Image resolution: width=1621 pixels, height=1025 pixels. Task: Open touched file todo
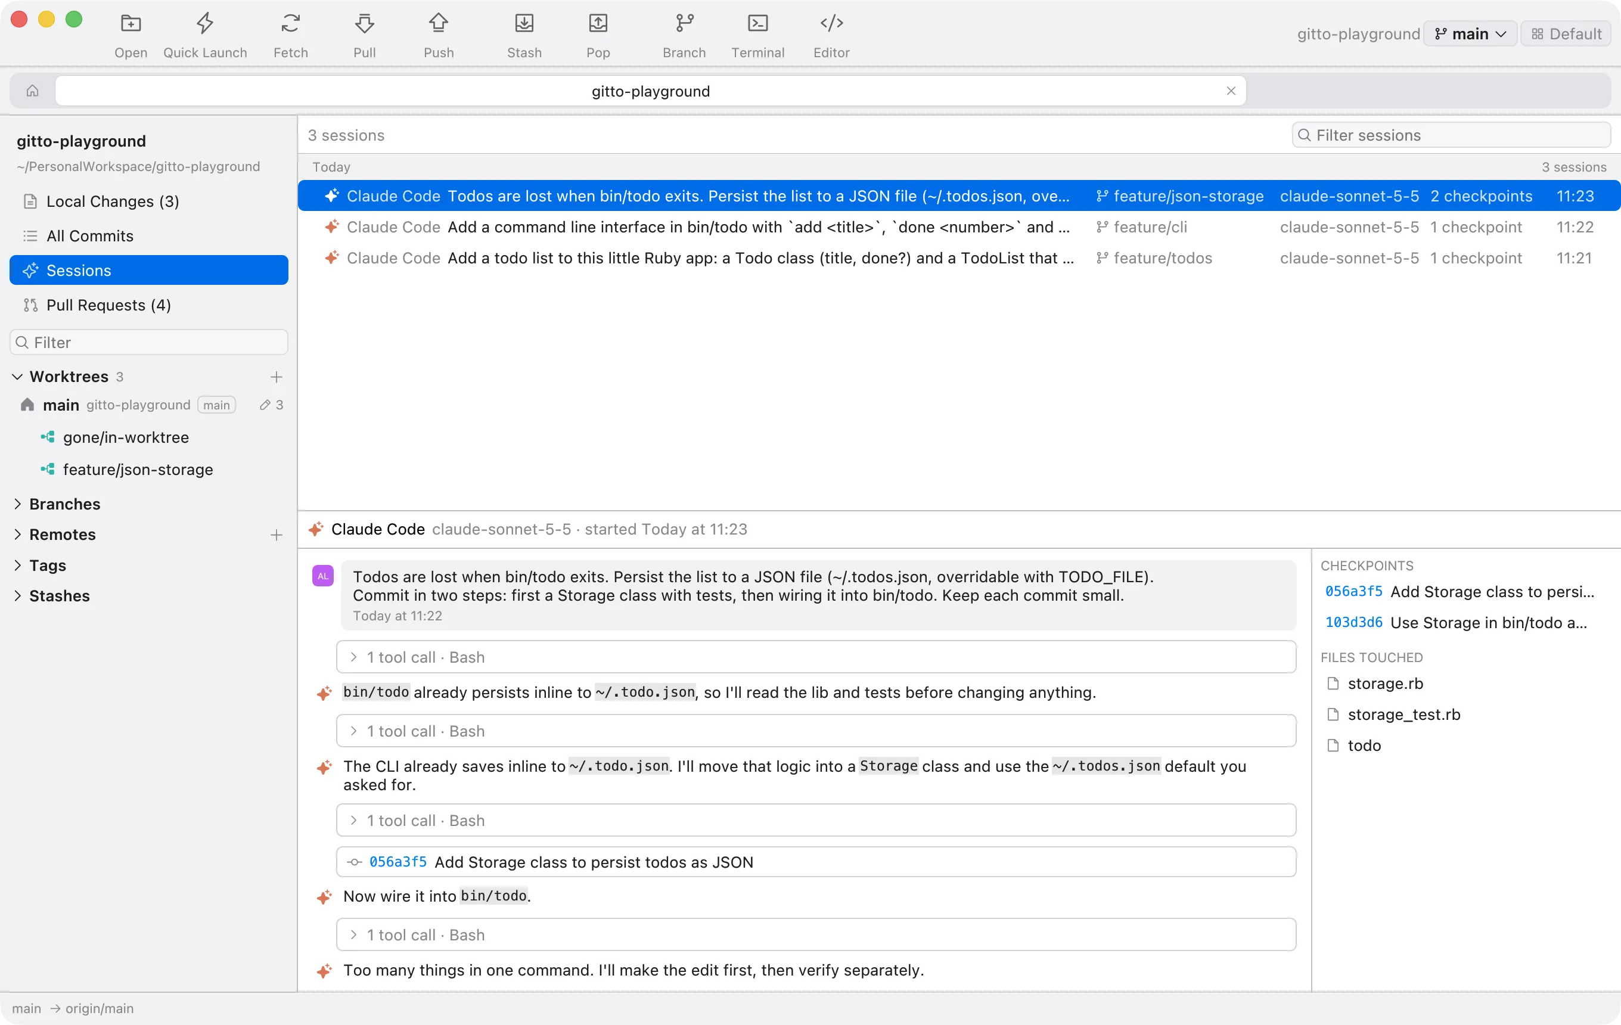1354,745
